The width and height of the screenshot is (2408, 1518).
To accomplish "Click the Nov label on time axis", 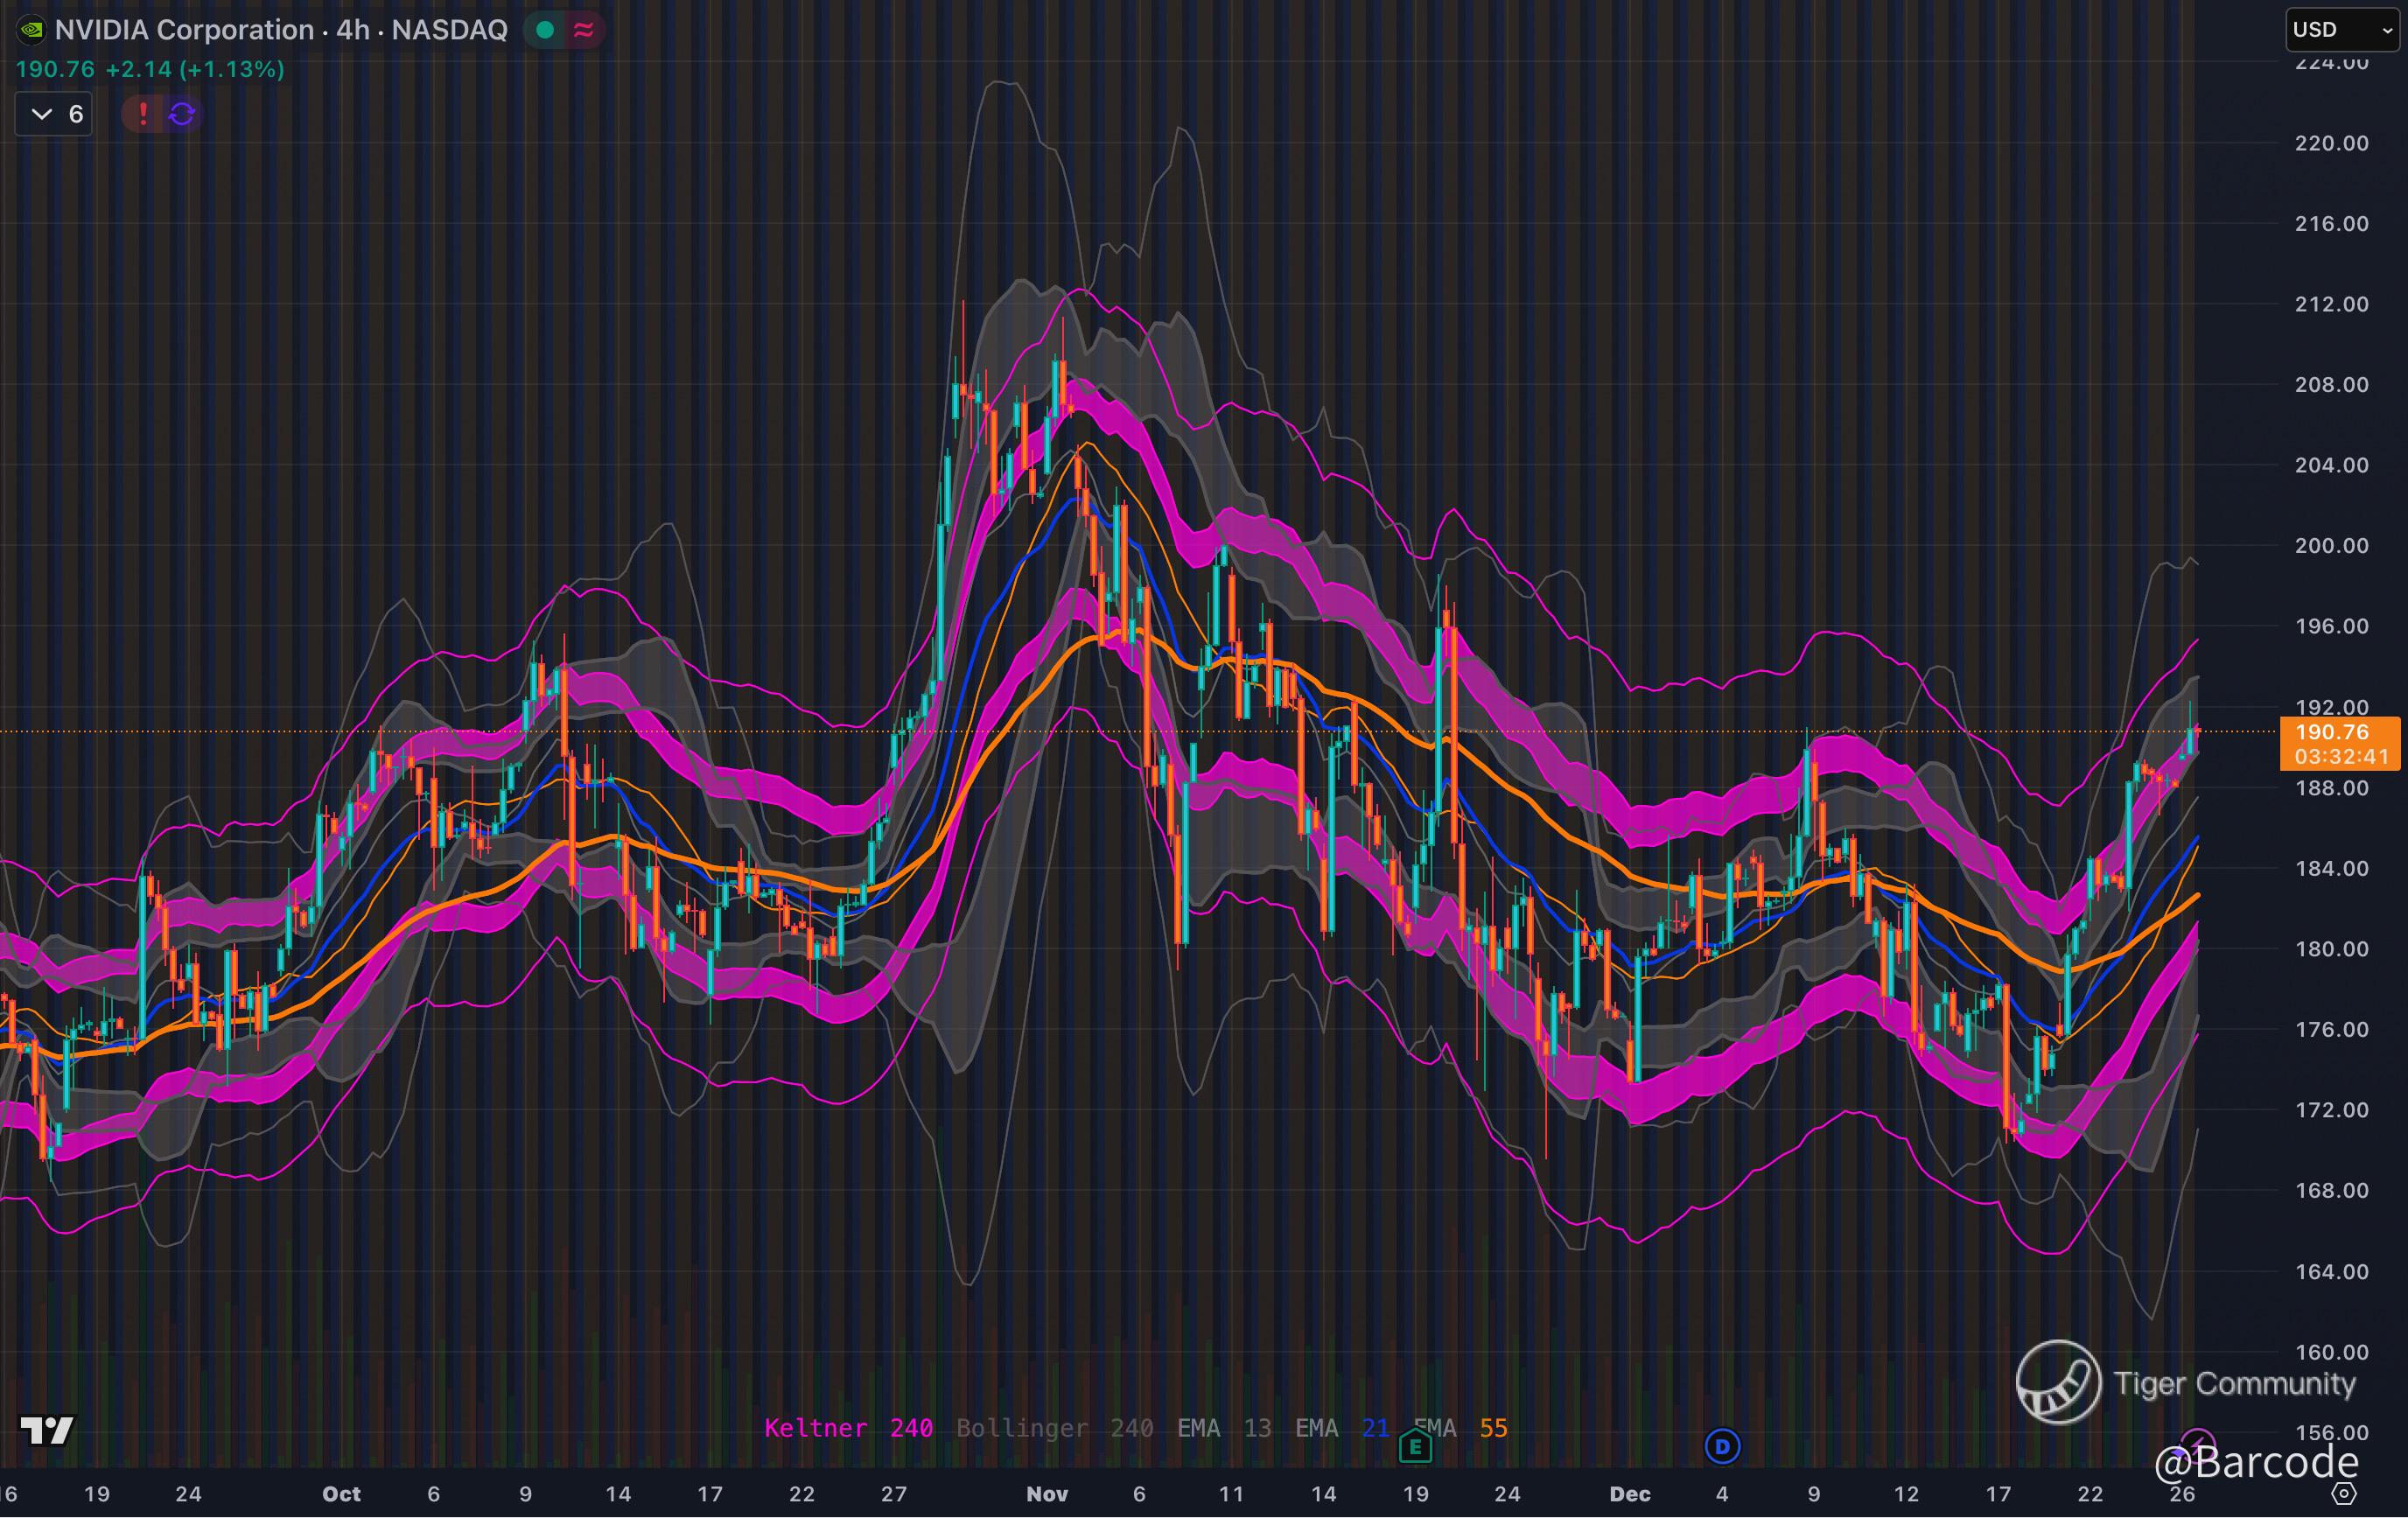I will coord(1046,1494).
